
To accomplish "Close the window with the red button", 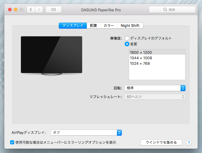I will [10, 10].
